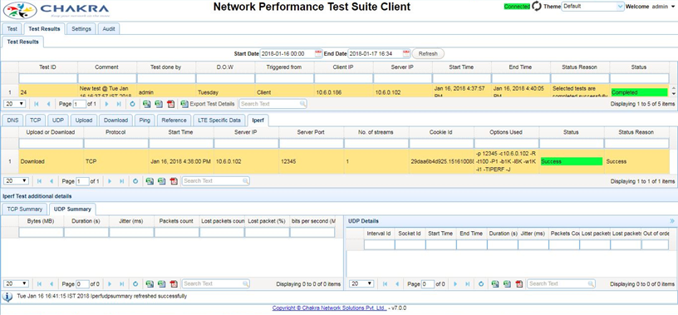Select the green Success status cell in Iperf row
This screenshot has height=315, width=678.
[x=571, y=161]
